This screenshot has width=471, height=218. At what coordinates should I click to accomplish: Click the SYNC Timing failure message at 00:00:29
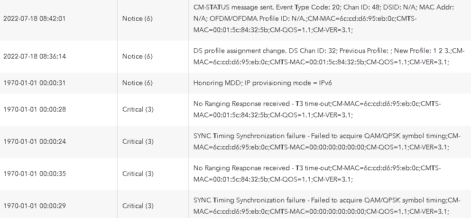[x=327, y=206]
